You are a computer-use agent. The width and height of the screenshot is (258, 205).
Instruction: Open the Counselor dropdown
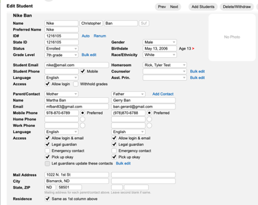click(165, 71)
